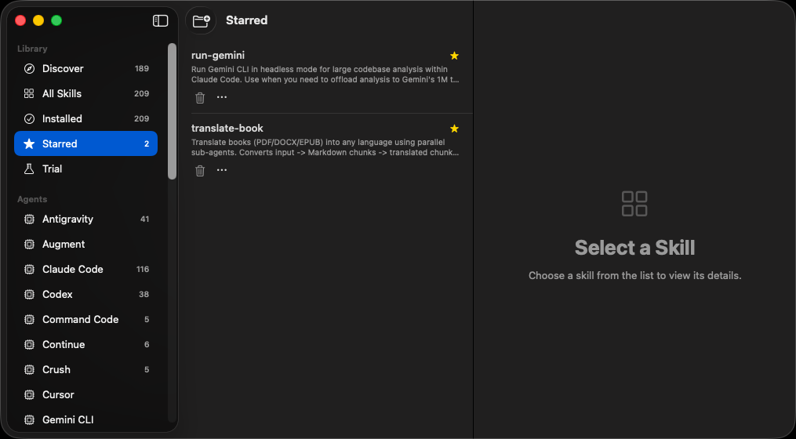Unstar the run-gemini skill
This screenshot has width=796, height=439.
pos(454,56)
